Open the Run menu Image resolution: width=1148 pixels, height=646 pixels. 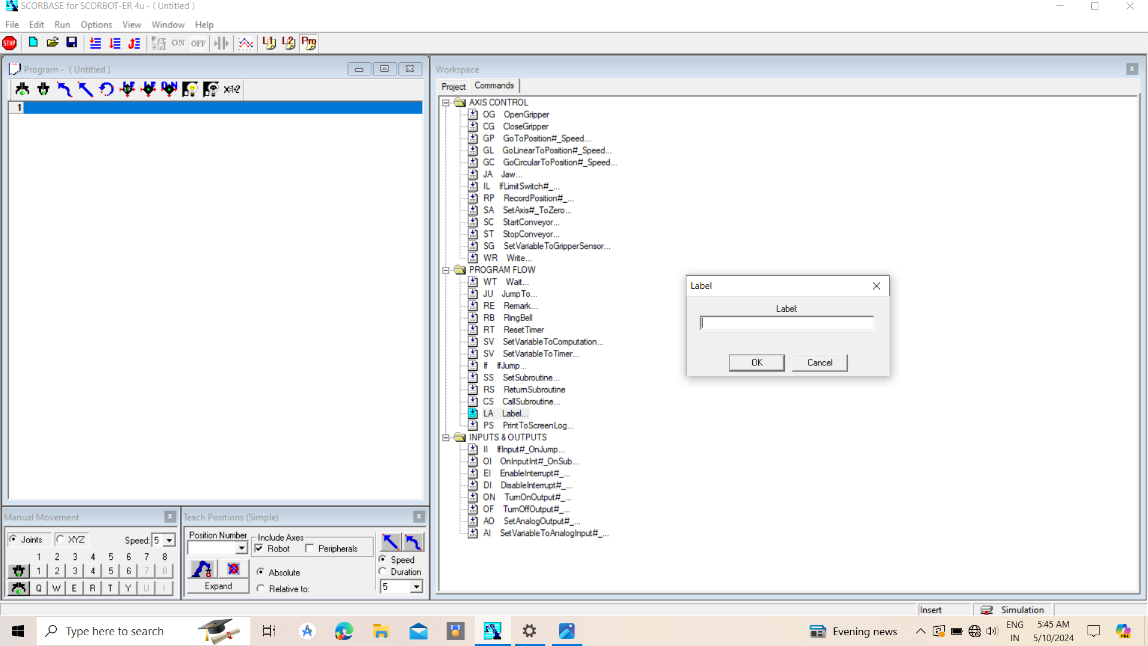point(62,25)
